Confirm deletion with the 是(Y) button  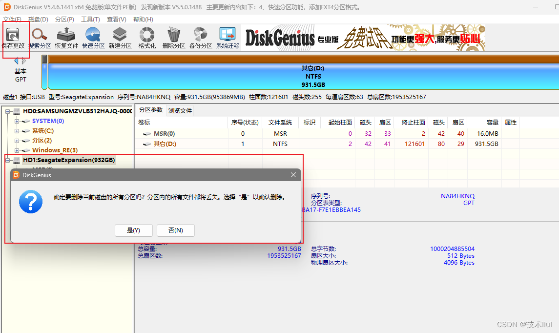pos(134,230)
